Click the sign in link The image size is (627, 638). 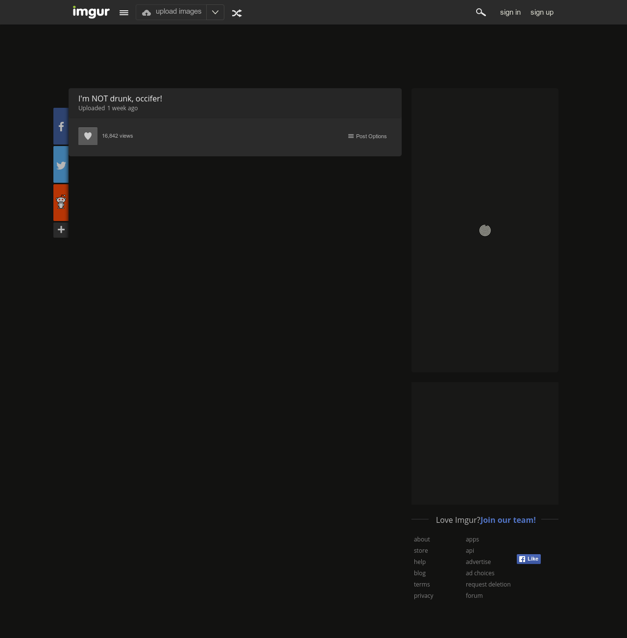(510, 12)
